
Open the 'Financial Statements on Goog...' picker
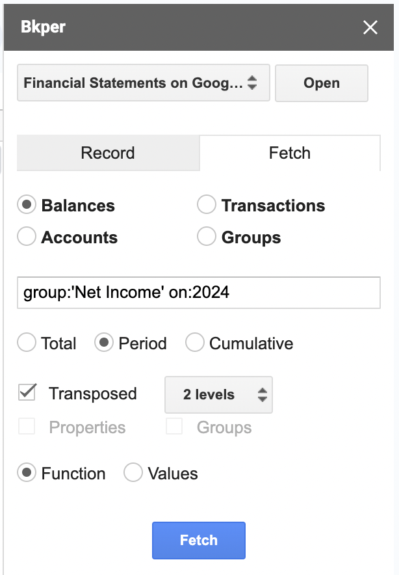click(143, 83)
